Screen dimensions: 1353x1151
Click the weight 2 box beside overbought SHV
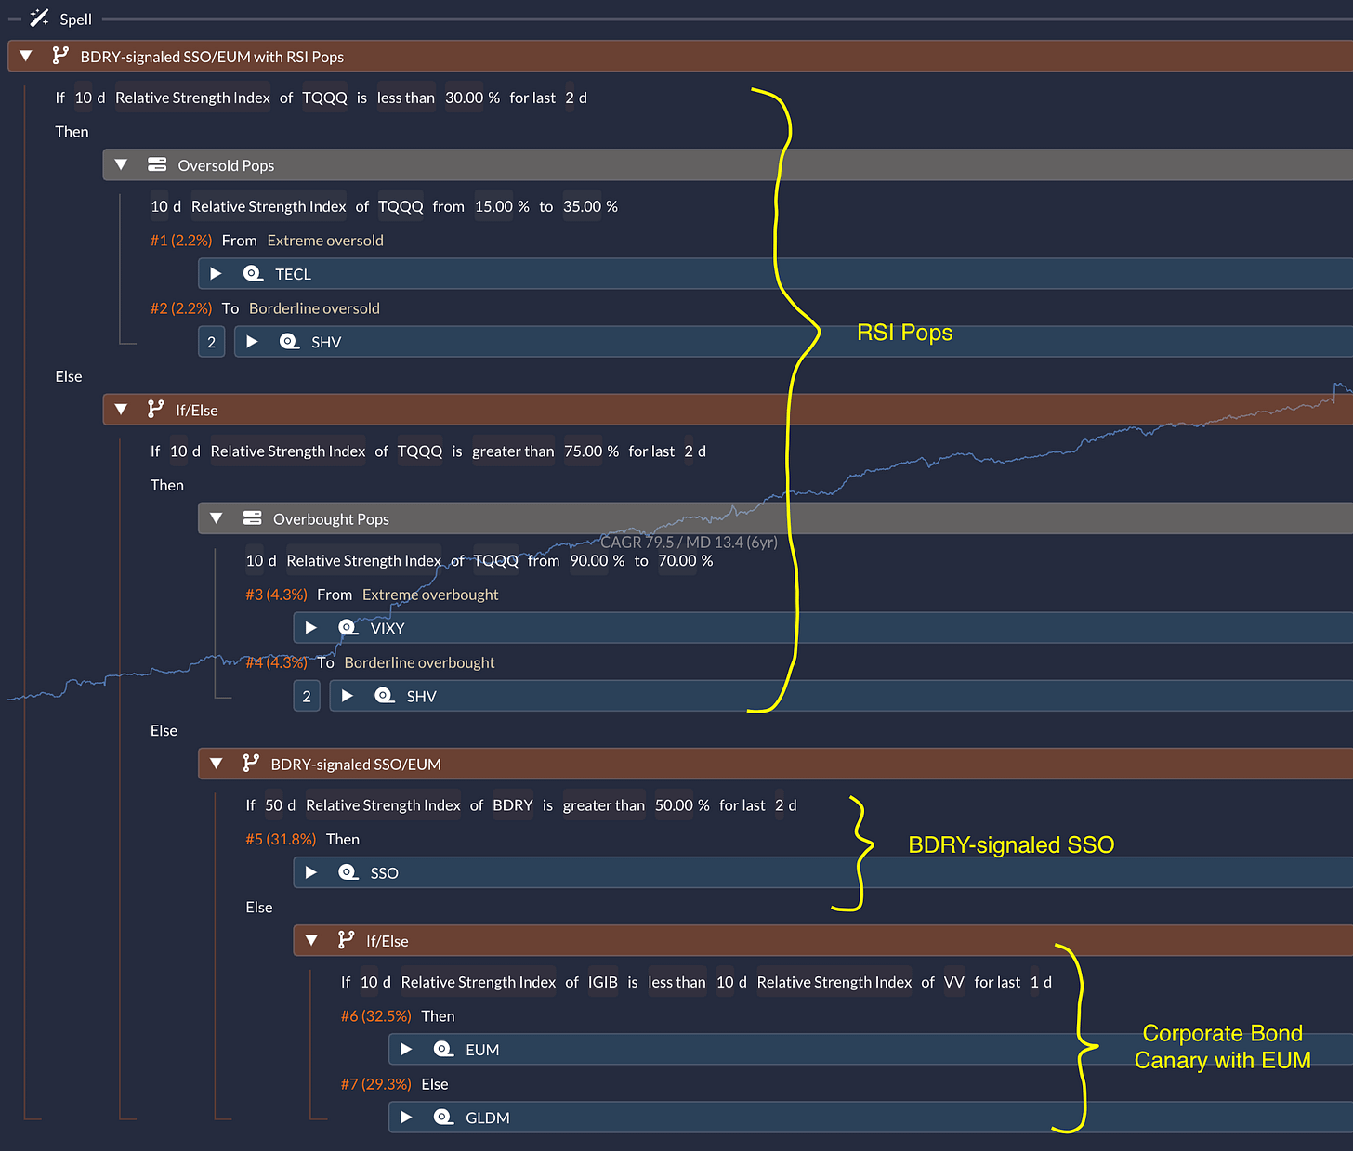307,695
